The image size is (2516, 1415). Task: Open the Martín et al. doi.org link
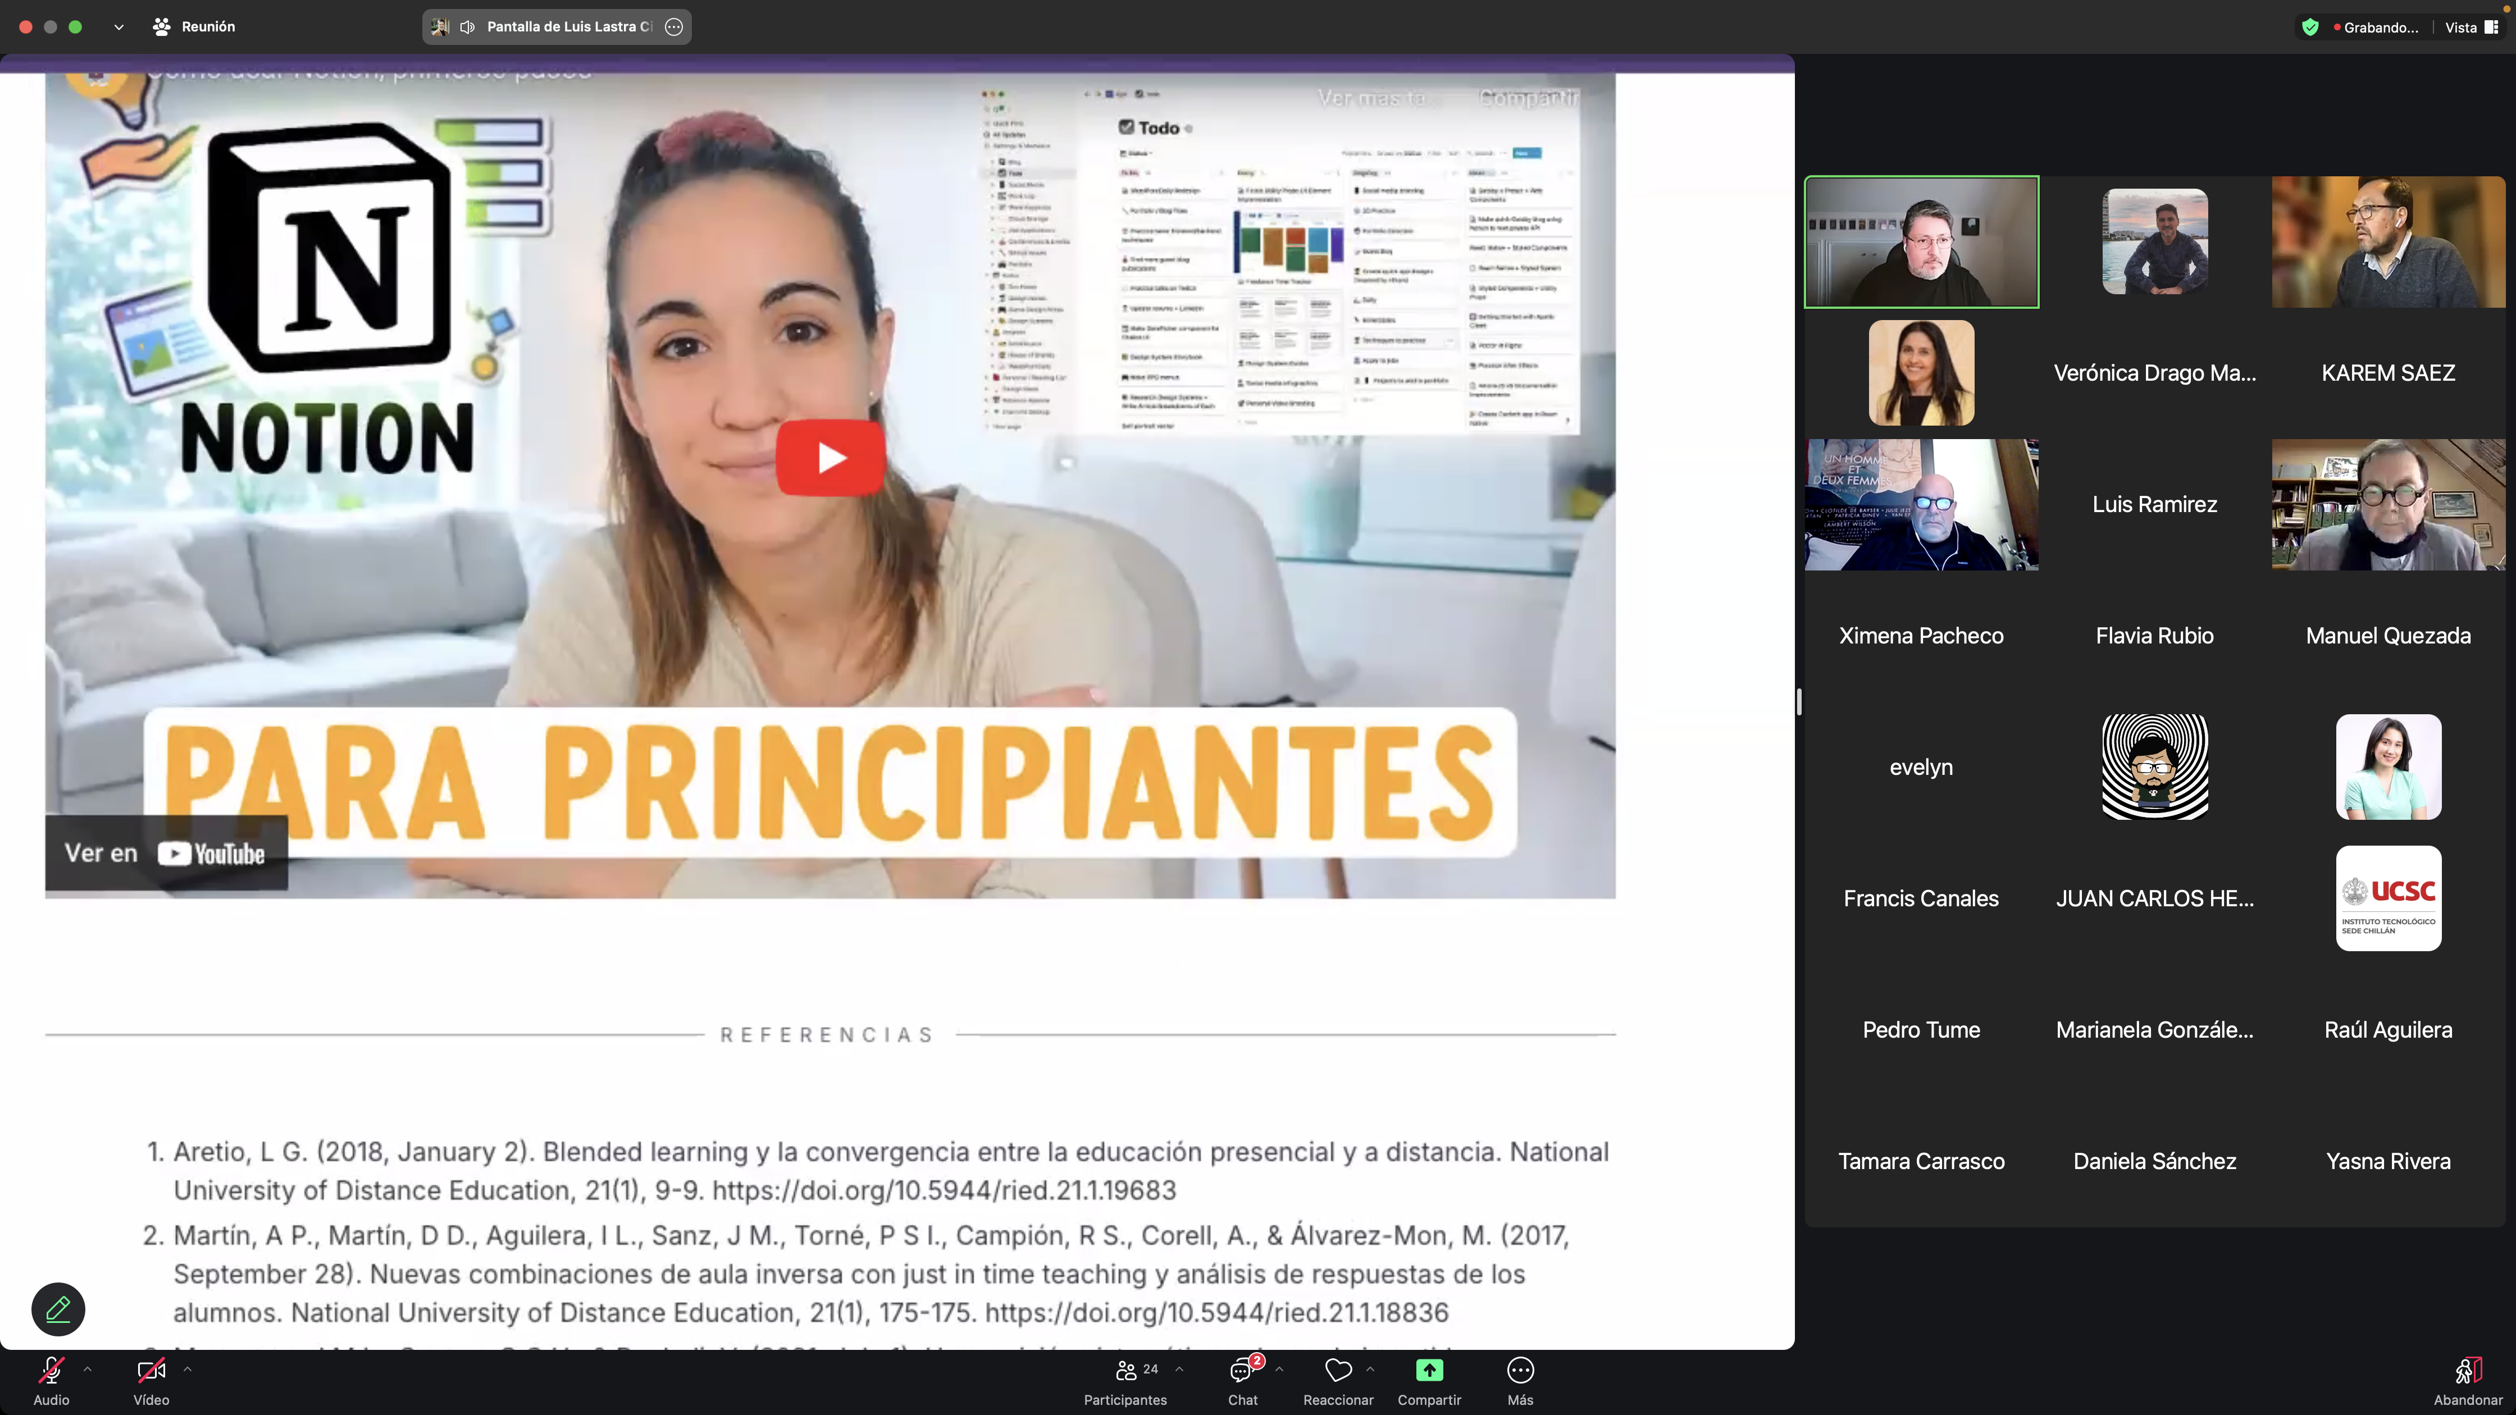coord(1216,1312)
